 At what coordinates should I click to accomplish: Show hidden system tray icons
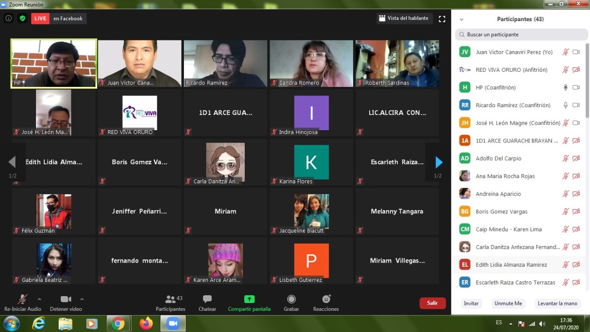(510, 323)
